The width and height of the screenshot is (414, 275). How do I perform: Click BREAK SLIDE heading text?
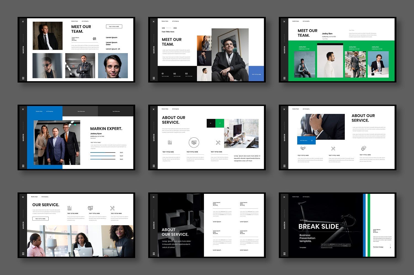click(319, 227)
